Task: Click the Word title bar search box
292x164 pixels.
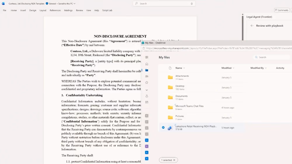Action: point(164,3)
